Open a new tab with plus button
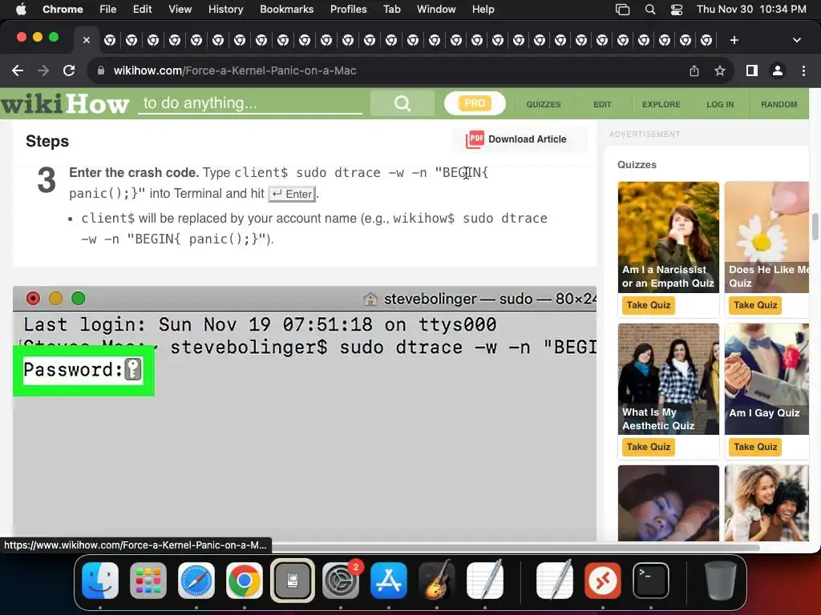 click(734, 40)
